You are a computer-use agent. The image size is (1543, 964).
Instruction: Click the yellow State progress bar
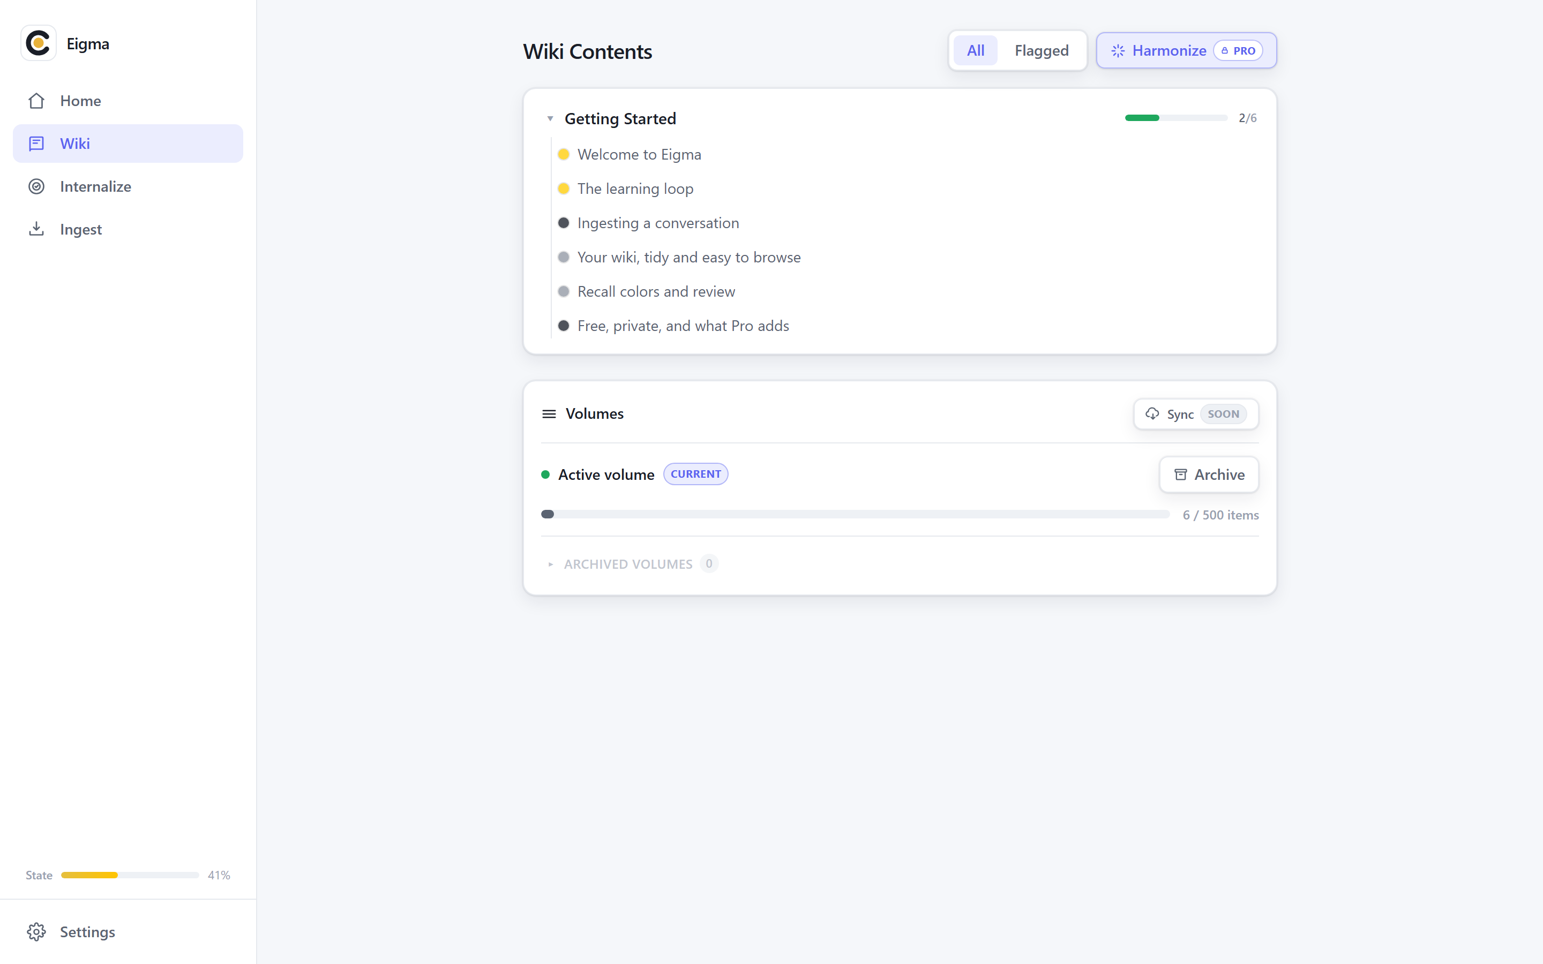click(130, 875)
